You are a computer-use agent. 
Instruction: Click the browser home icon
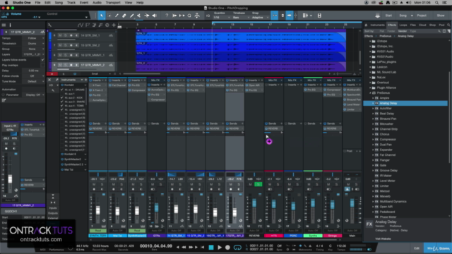[x=366, y=25]
